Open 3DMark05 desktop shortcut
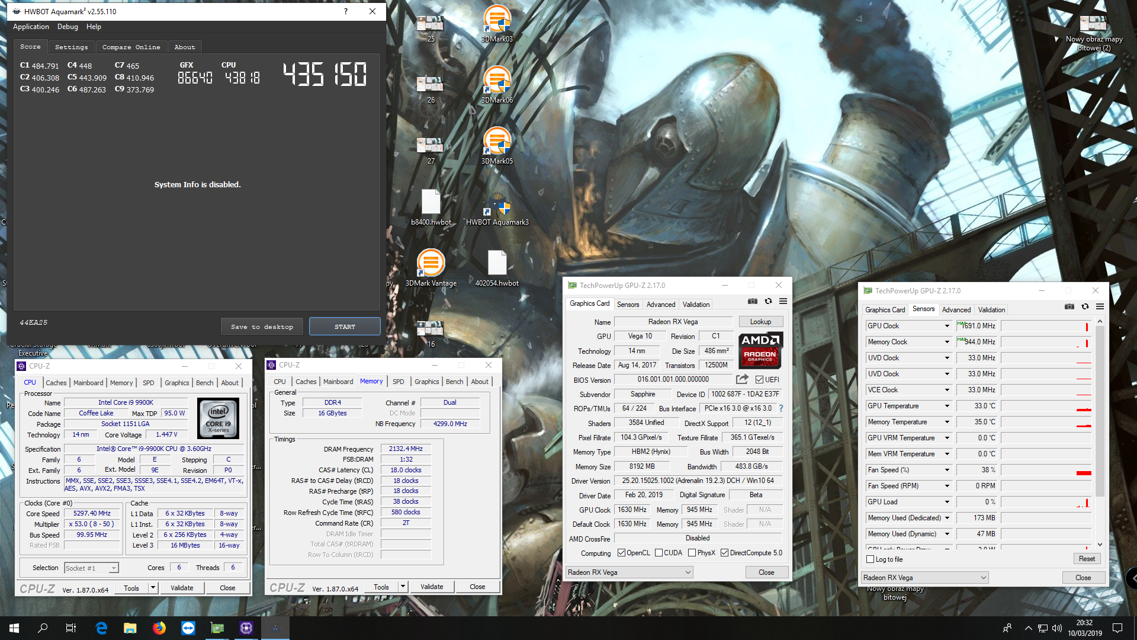The image size is (1137, 640). [x=497, y=146]
